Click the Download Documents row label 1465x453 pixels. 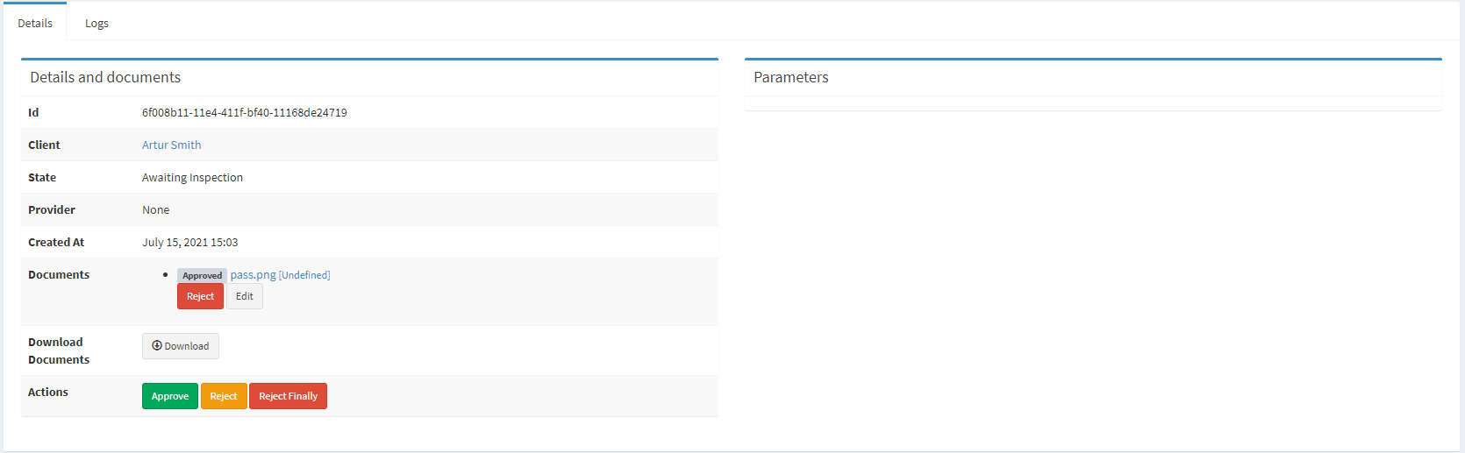click(x=58, y=350)
